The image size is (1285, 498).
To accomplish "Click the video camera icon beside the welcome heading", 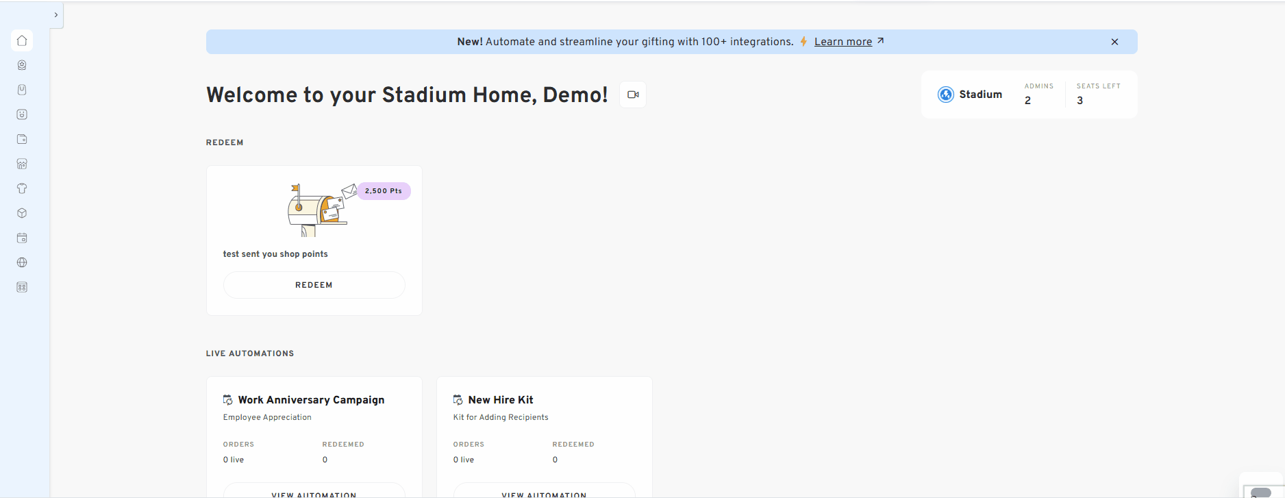I will pos(633,95).
